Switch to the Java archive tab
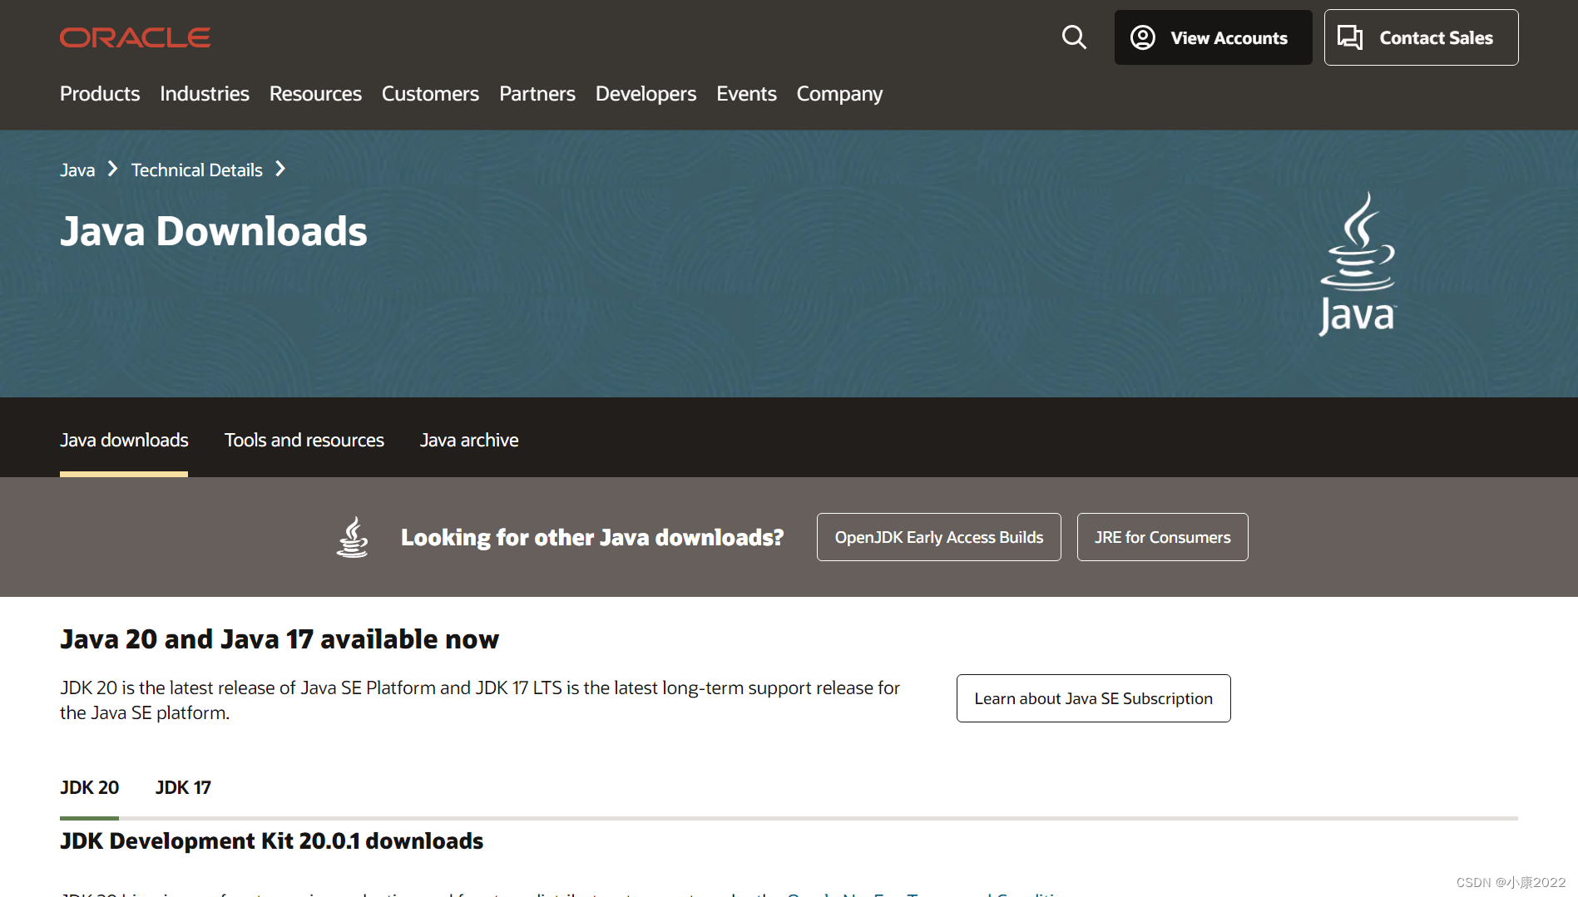1578x897 pixels. click(469, 440)
